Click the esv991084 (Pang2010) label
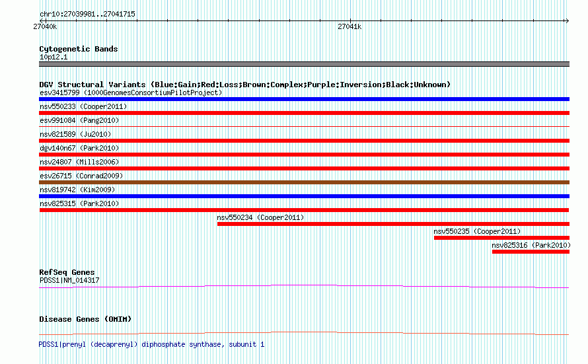Viewport: 588px width, 364px height. 79,120
